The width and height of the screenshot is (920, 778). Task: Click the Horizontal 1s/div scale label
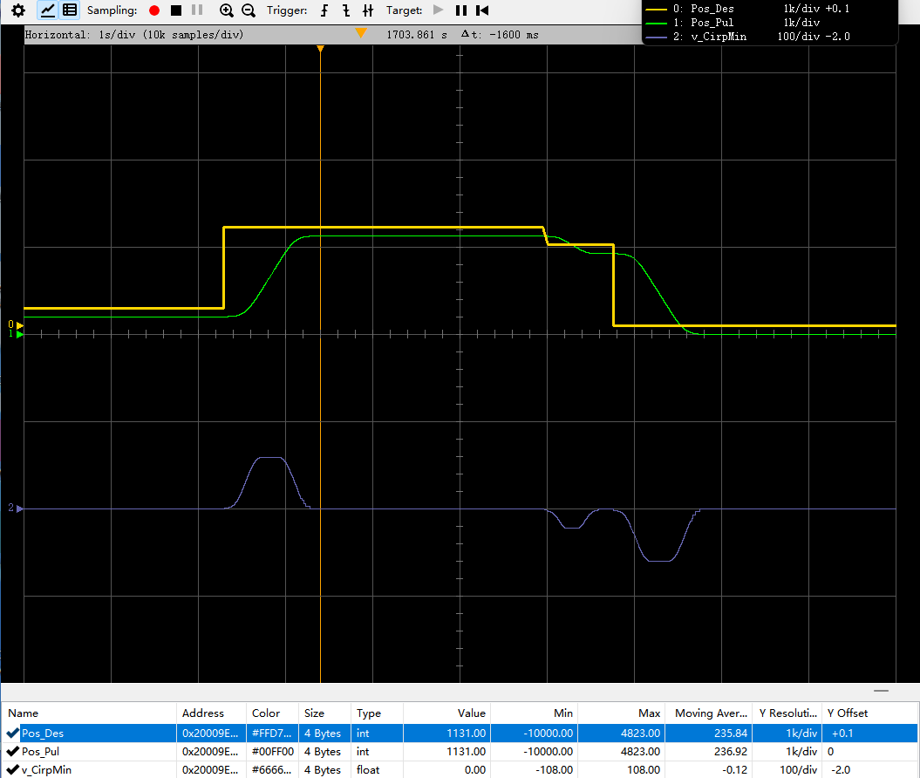(133, 35)
